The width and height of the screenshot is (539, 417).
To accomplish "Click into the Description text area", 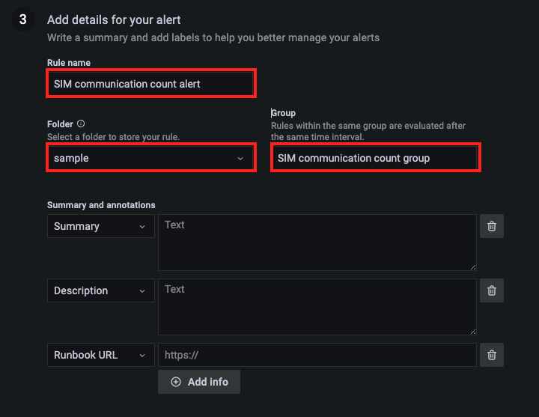I will pos(317,307).
